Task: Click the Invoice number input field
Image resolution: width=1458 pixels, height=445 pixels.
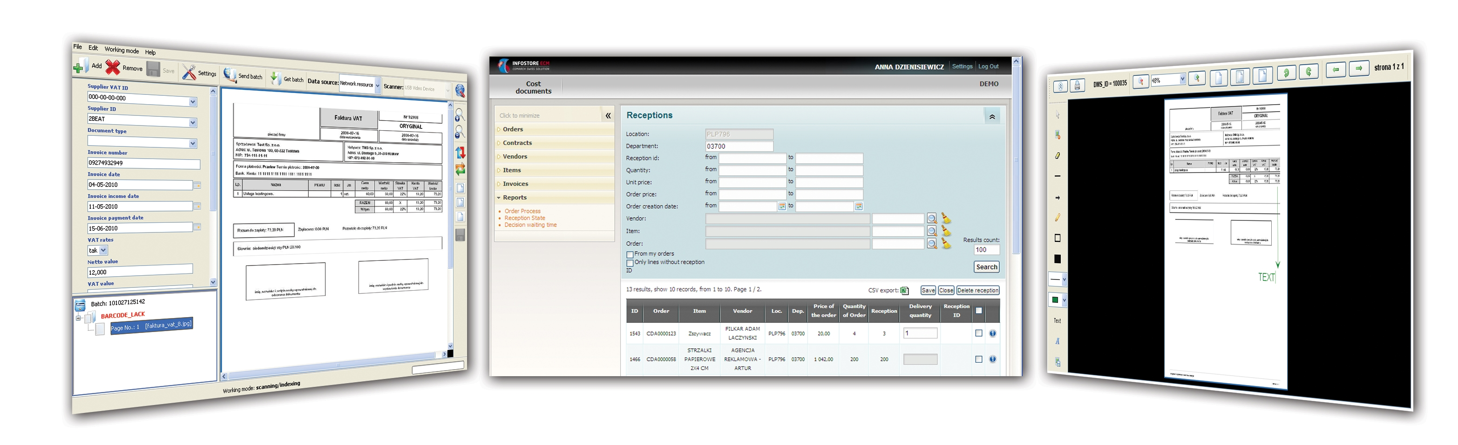Action: [143, 163]
